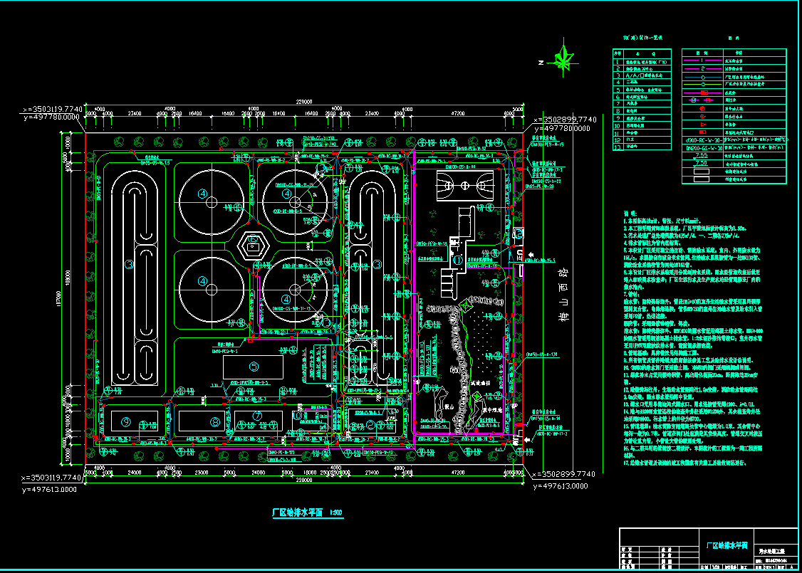Viewport: 802px width, 573px height.
Task: Select the 说明 notes heading
Action: [x=630, y=213]
